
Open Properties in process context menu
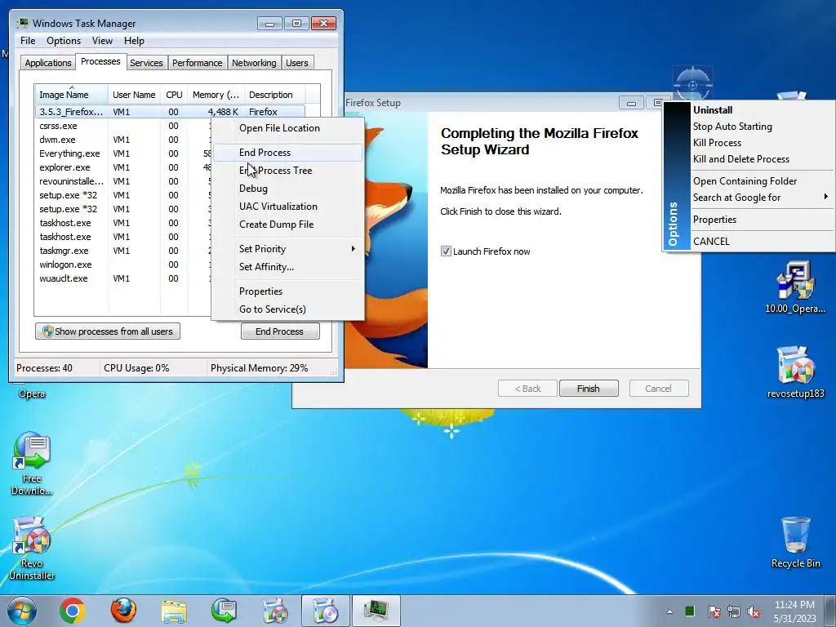pos(288,291)
